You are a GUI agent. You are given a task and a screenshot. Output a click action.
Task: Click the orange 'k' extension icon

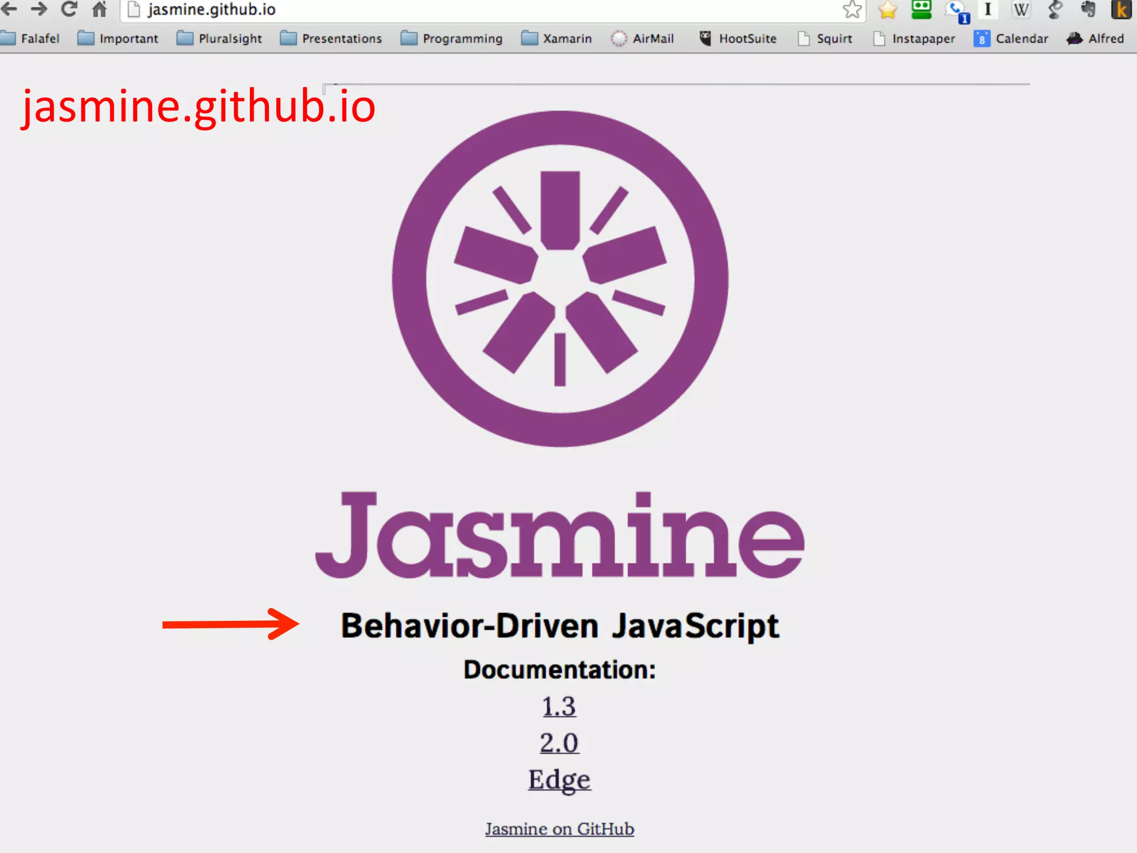pyautogui.click(x=1121, y=9)
